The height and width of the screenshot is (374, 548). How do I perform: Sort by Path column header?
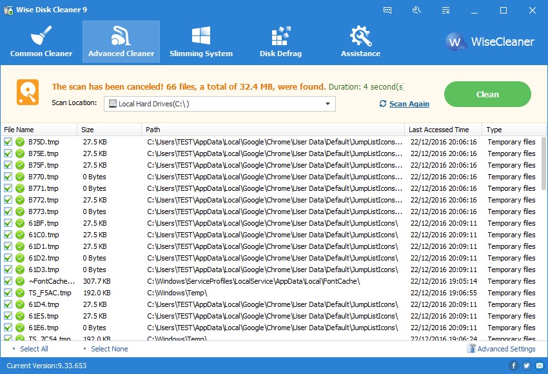273,130
